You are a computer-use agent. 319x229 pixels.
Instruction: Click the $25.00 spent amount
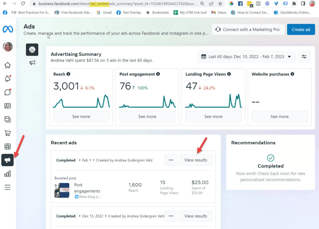pyautogui.click(x=200, y=182)
